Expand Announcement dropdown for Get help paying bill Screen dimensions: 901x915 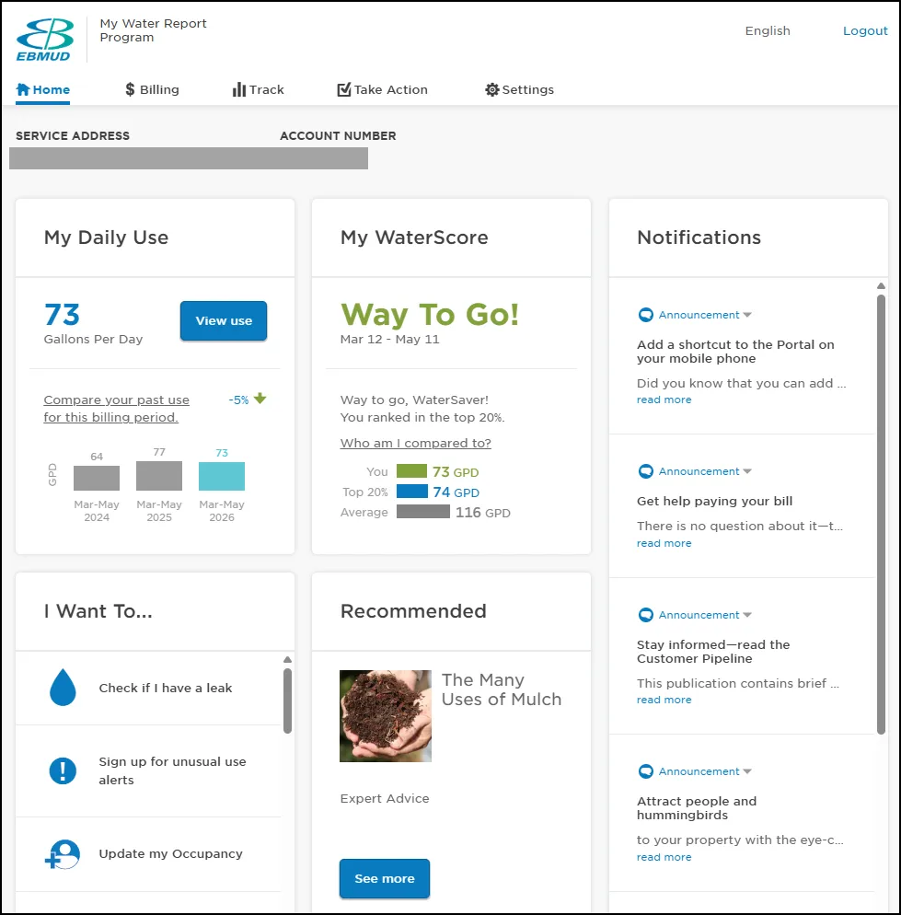click(x=747, y=471)
